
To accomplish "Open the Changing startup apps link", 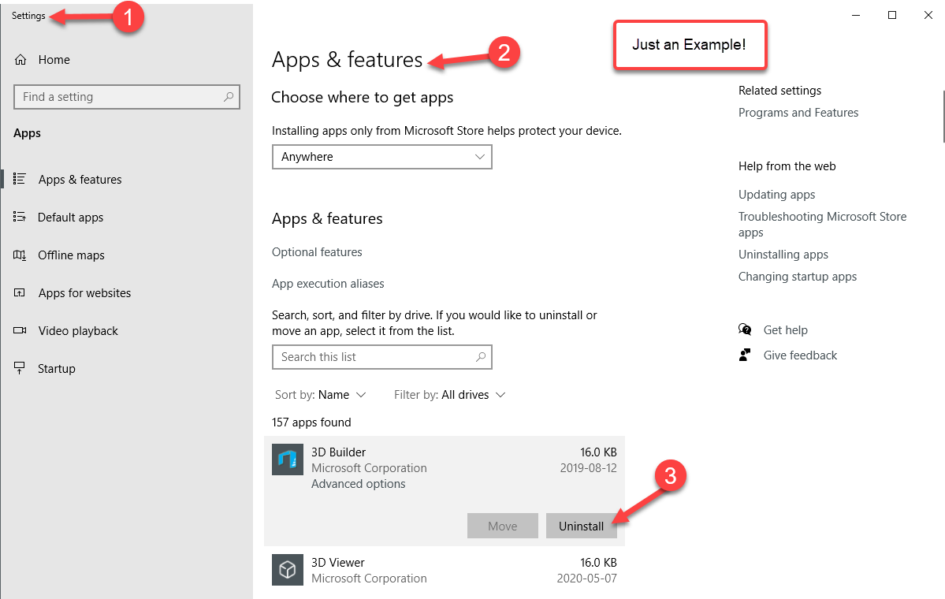I will pos(798,277).
